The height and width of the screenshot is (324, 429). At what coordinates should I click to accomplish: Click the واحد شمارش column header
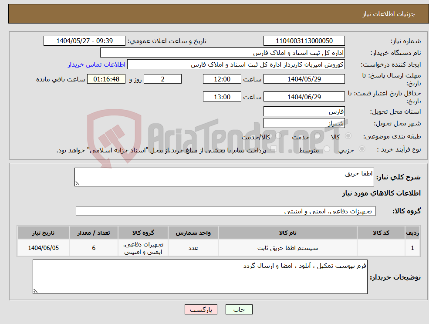(193, 233)
